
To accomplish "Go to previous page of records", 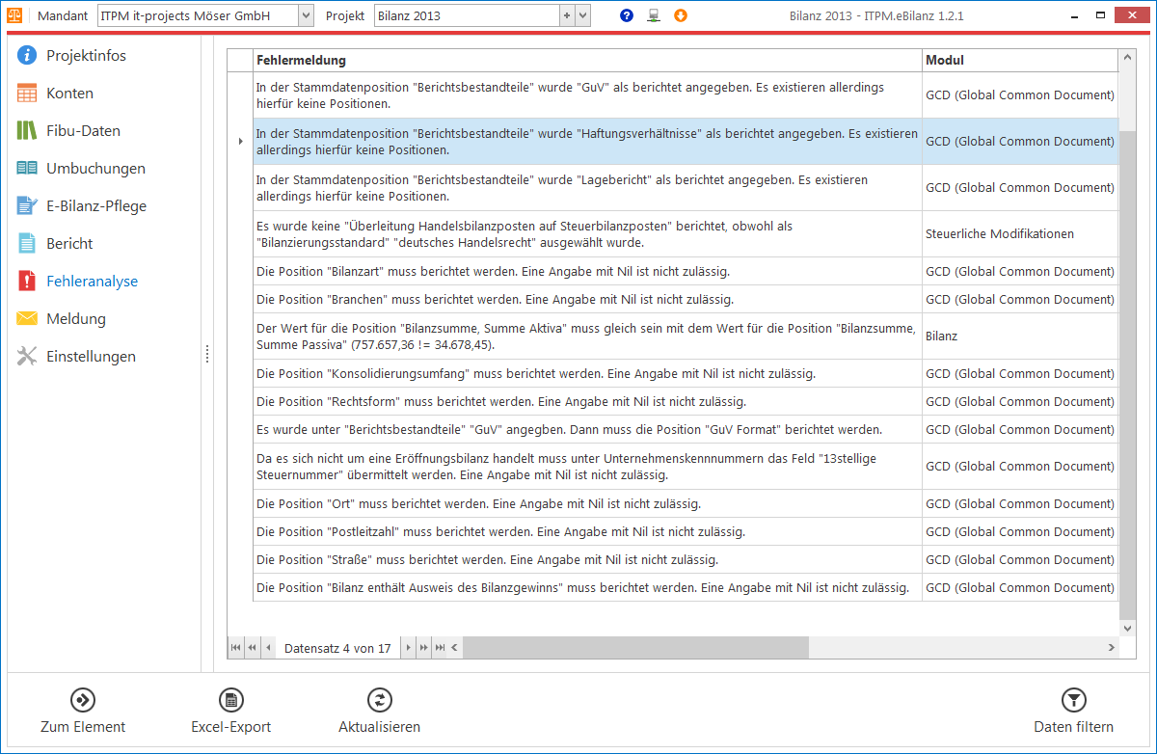I will [252, 648].
